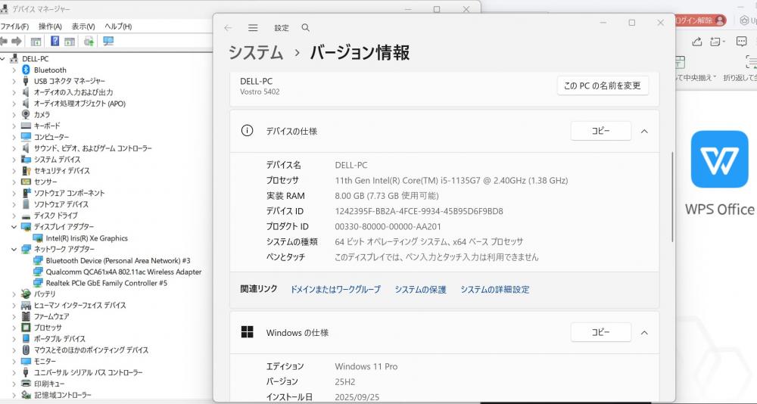757x404 pixels.
Task: Click この PC の名前を変更 button
Action: point(603,86)
